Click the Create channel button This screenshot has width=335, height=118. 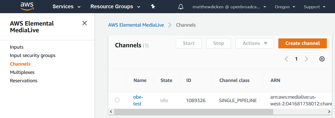[x=302, y=43]
